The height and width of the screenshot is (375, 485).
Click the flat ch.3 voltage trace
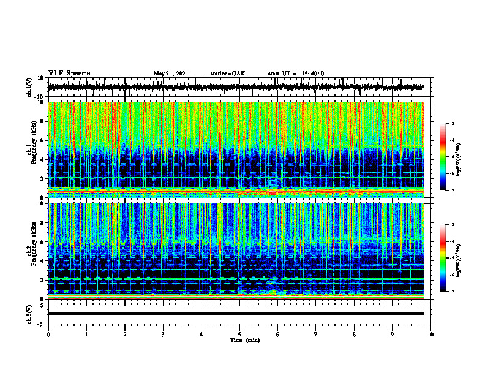pos(236,314)
